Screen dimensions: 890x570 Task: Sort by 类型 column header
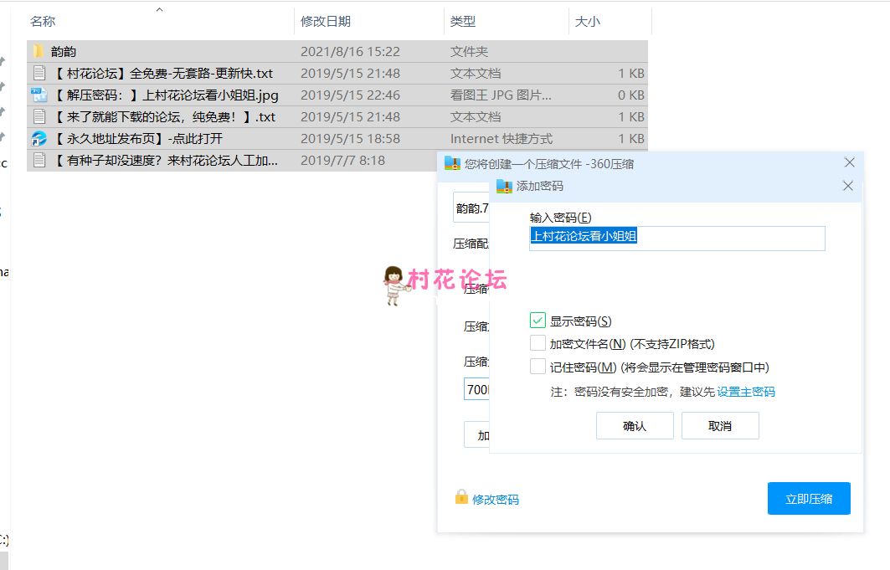click(463, 22)
